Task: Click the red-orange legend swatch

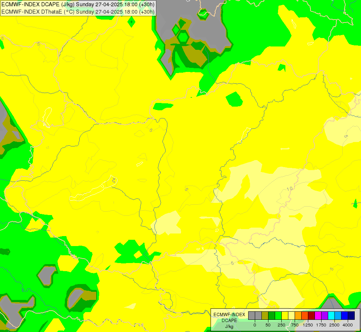Action: pyautogui.click(x=305, y=315)
